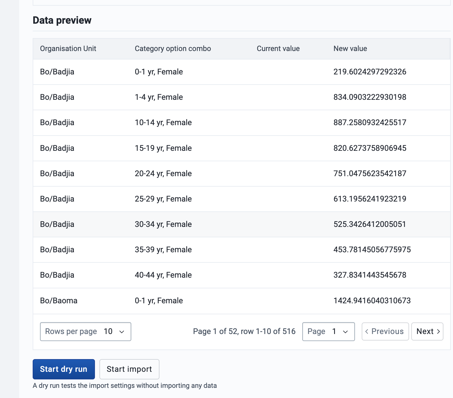This screenshot has height=398, width=453.
Task: Click the Current value column header
Action: (278, 48)
